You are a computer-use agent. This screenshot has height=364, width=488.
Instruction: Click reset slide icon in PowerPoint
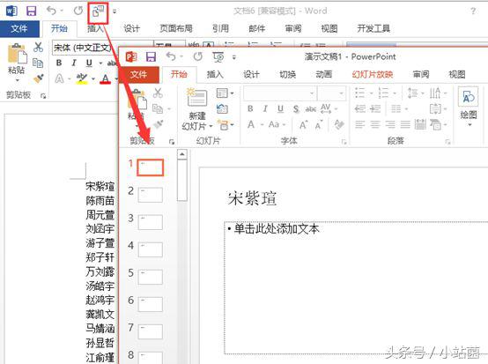[222, 109]
